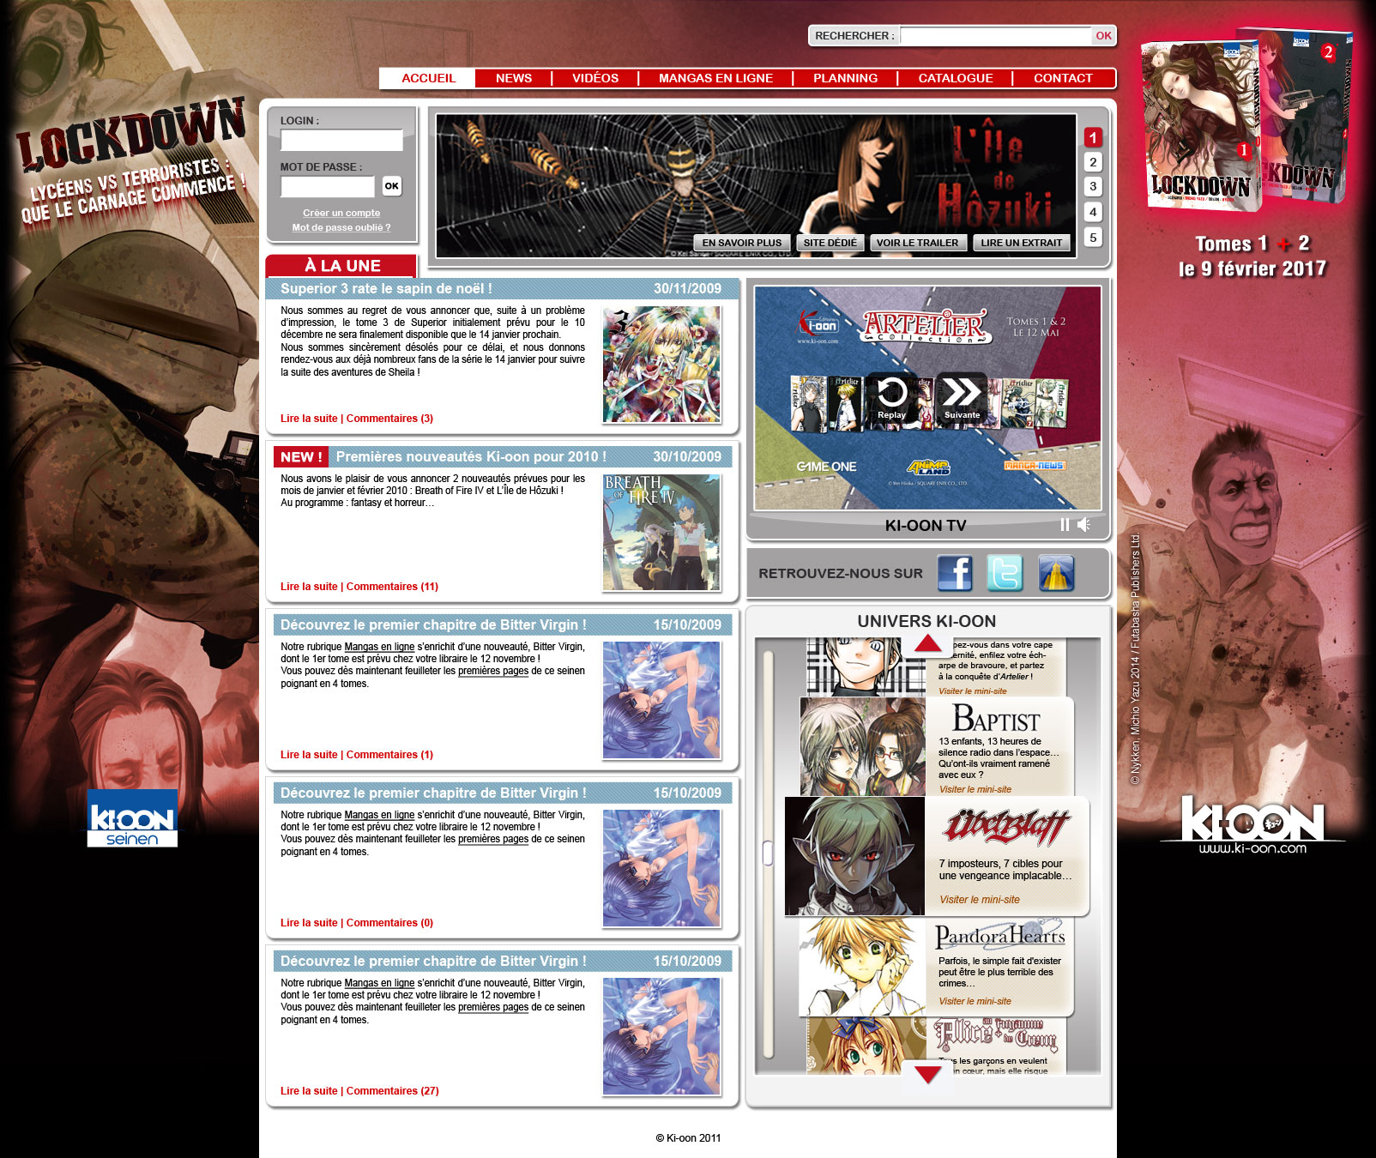Select banner slide 3
1376x1158 pixels.
(1093, 186)
